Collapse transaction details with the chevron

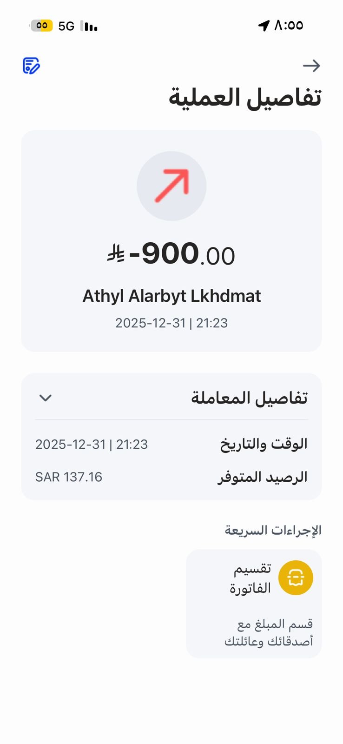46,398
